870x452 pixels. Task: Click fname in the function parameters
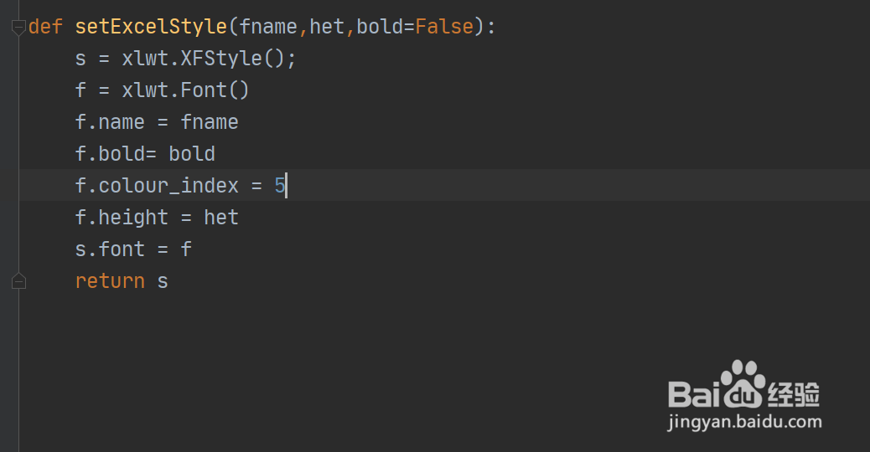tap(268, 27)
